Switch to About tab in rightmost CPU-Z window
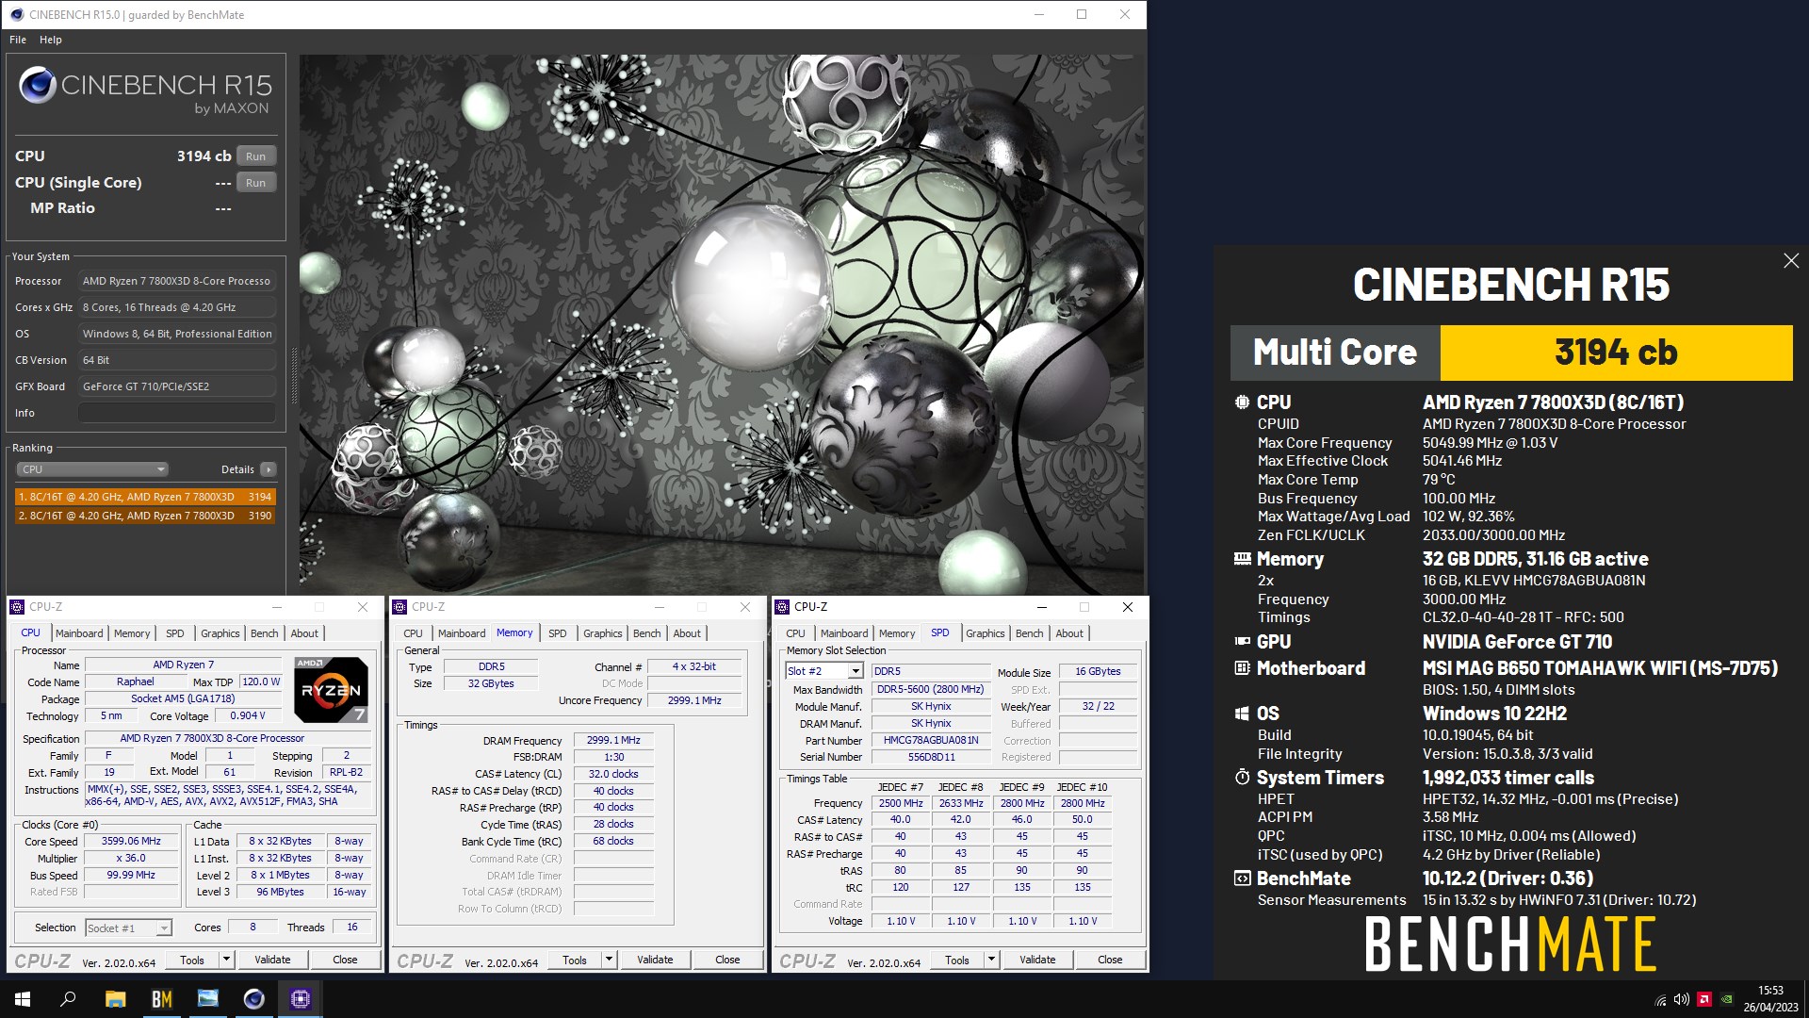Viewport: 1809px width, 1018px height. coord(1068,633)
